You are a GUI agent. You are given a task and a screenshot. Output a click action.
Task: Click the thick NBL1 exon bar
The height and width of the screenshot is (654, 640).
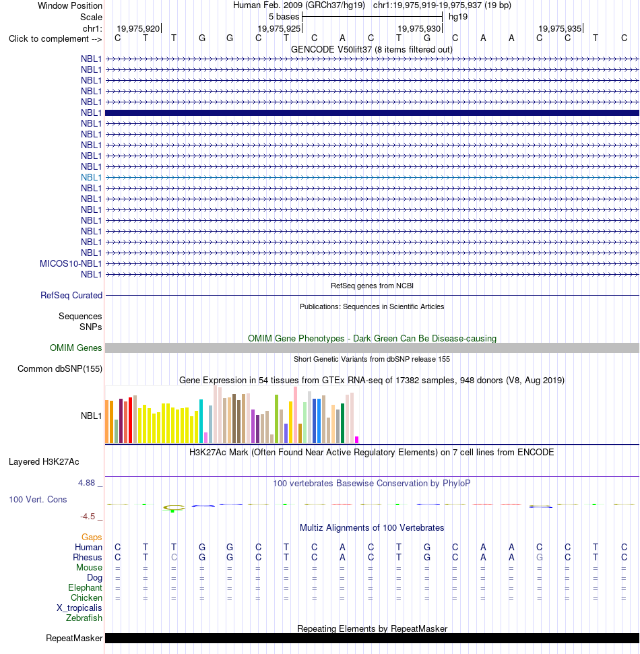click(x=372, y=112)
